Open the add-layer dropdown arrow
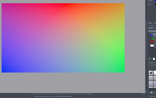Viewport: 156px width, 98px height. click(151, 59)
